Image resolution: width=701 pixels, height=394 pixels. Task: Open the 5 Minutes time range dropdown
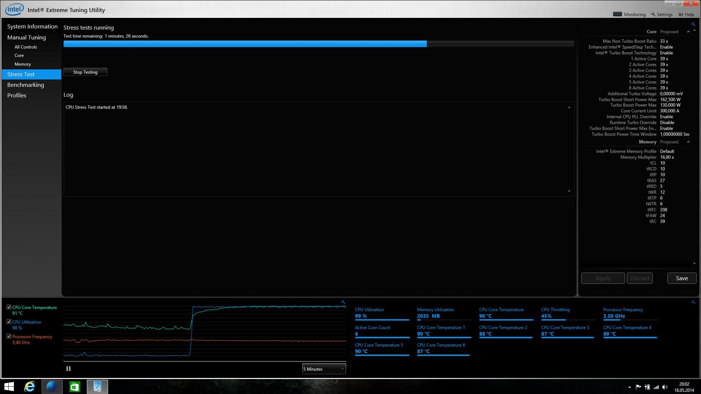point(324,369)
